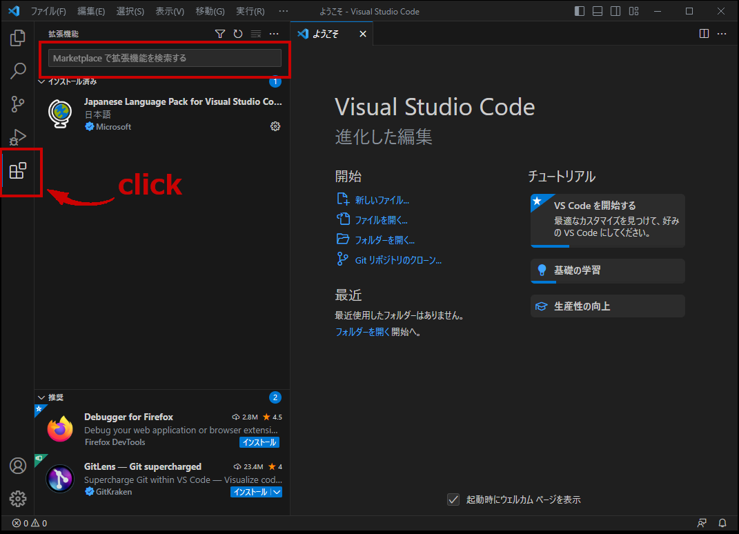Open the Search view in activity bar
The width and height of the screenshot is (739, 534).
[18, 70]
